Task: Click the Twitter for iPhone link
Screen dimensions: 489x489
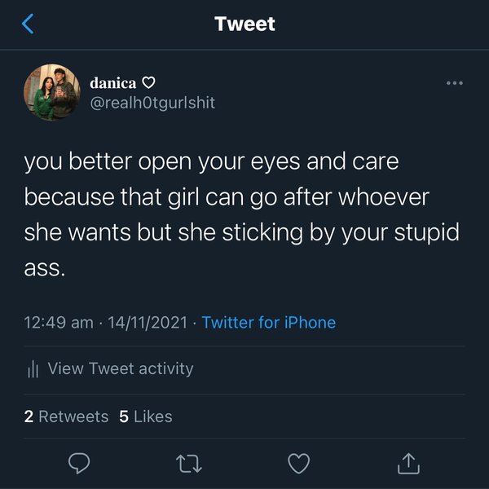Action: pos(268,323)
